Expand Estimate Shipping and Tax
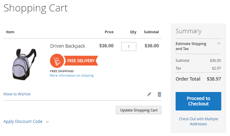The image size is (230, 136). pos(191,46)
